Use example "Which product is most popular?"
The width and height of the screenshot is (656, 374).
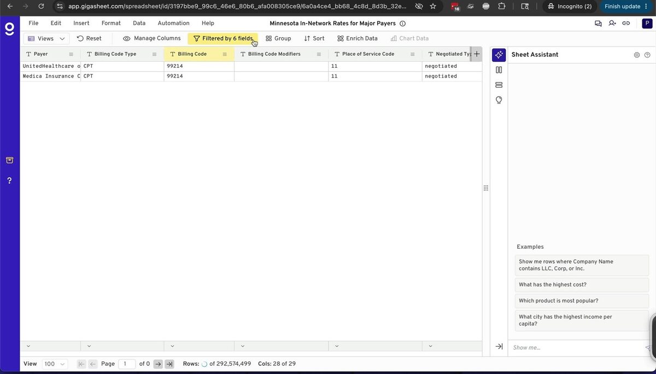(582, 301)
